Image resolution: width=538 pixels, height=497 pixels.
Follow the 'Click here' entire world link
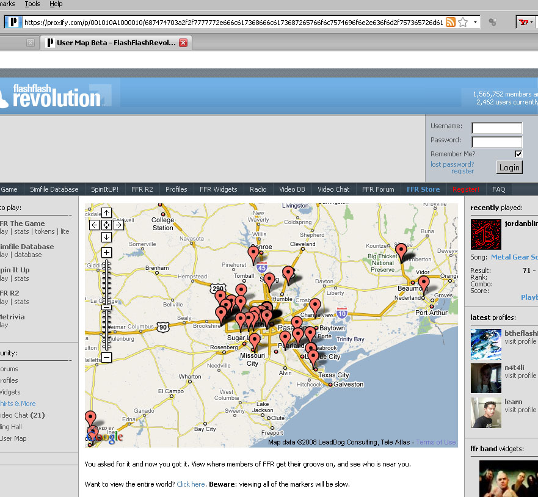coord(191,484)
